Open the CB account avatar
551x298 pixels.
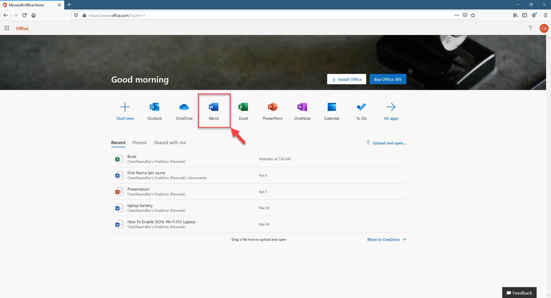(544, 28)
